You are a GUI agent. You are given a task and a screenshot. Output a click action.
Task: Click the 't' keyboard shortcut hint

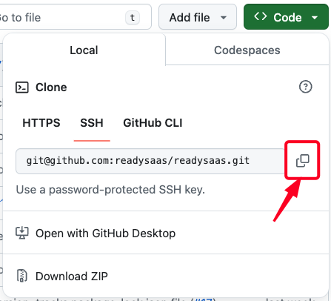(133, 18)
